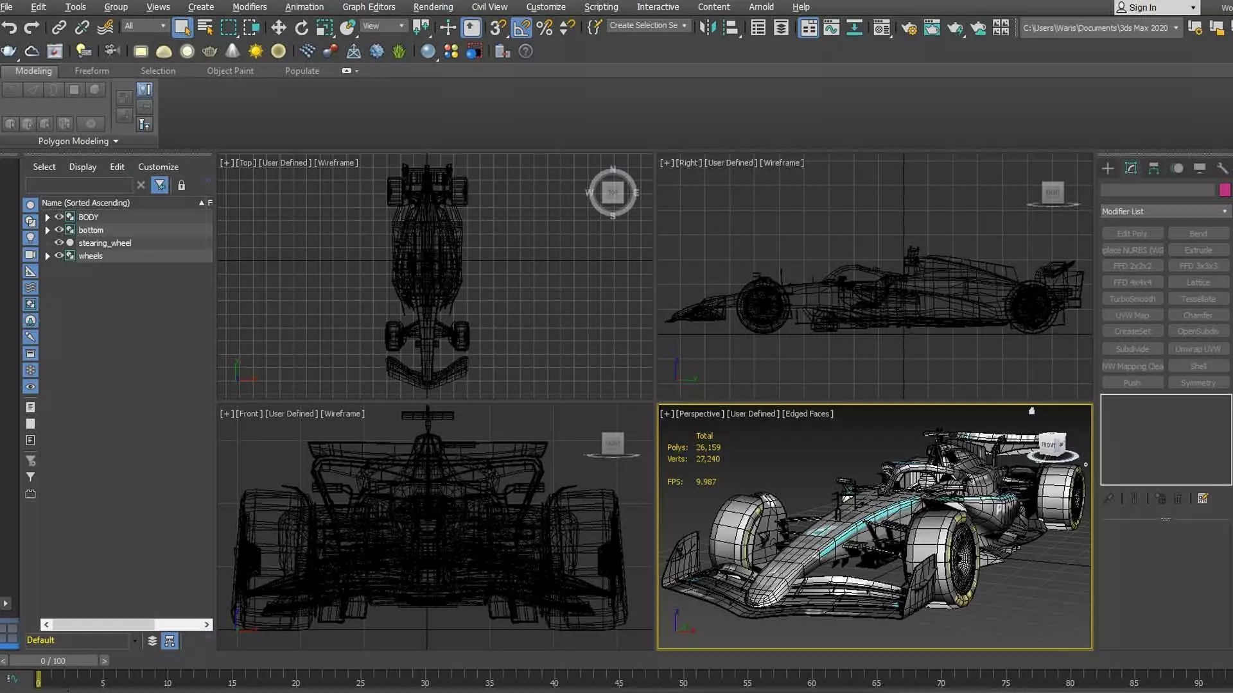Expand the wheels tree node
1233x693 pixels.
47,256
